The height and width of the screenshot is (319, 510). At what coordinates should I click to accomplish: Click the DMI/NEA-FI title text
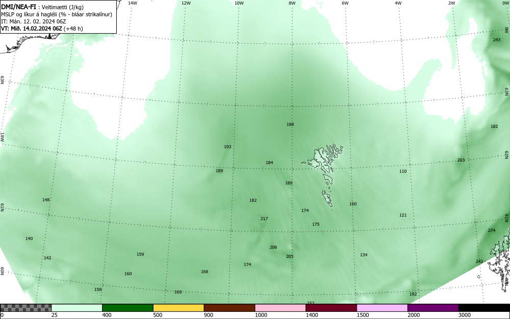pyautogui.click(x=18, y=7)
